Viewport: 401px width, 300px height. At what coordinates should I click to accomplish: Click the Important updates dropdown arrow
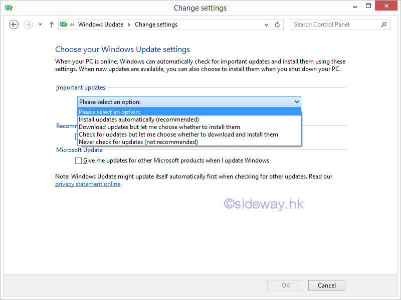tap(297, 102)
